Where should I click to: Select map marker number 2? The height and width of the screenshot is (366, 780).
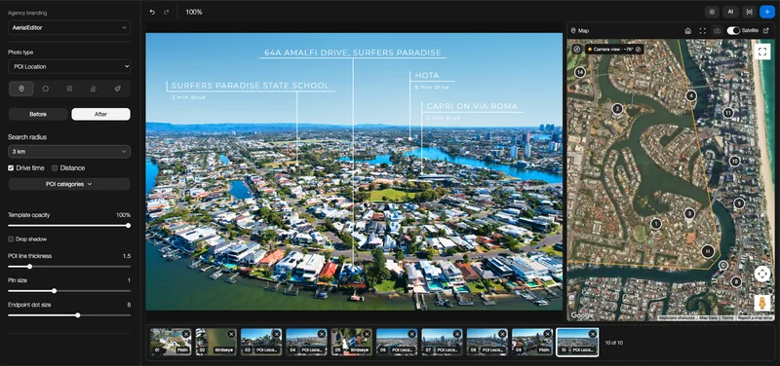click(x=617, y=109)
